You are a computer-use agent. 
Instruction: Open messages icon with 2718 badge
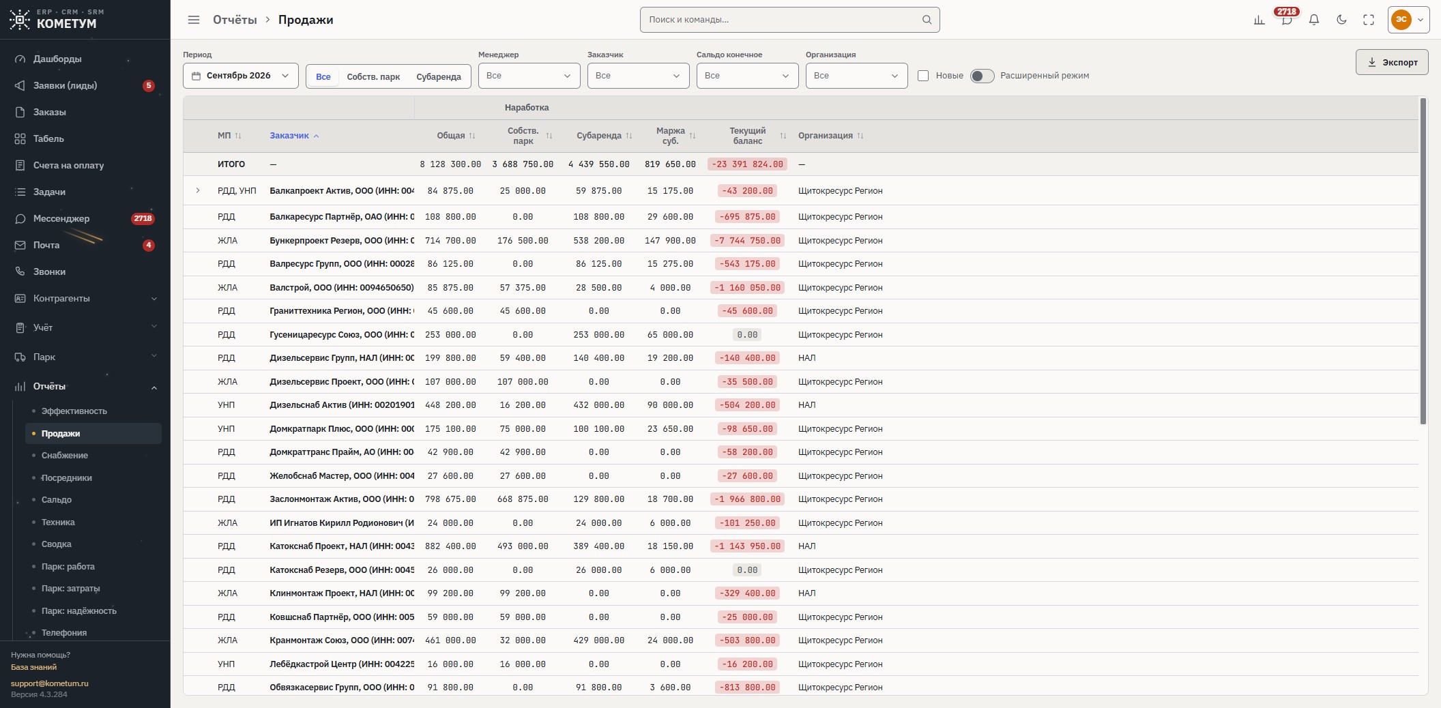point(1286,20)
